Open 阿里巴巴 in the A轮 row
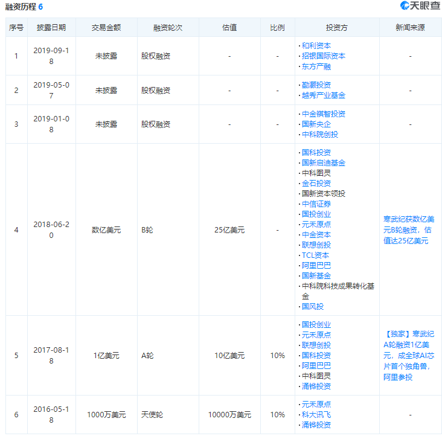 (316, 365)
